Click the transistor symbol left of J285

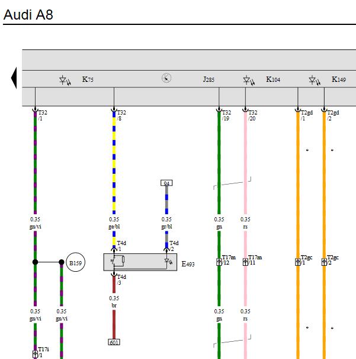(x=166, y=78)
